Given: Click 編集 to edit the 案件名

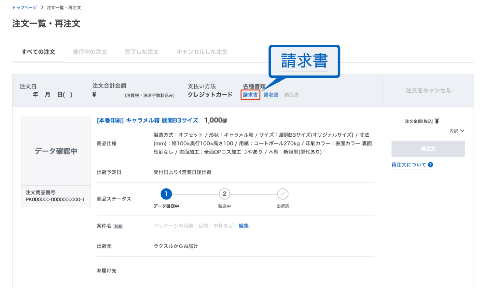Looking at the screenshot, I should coord(244,226).
